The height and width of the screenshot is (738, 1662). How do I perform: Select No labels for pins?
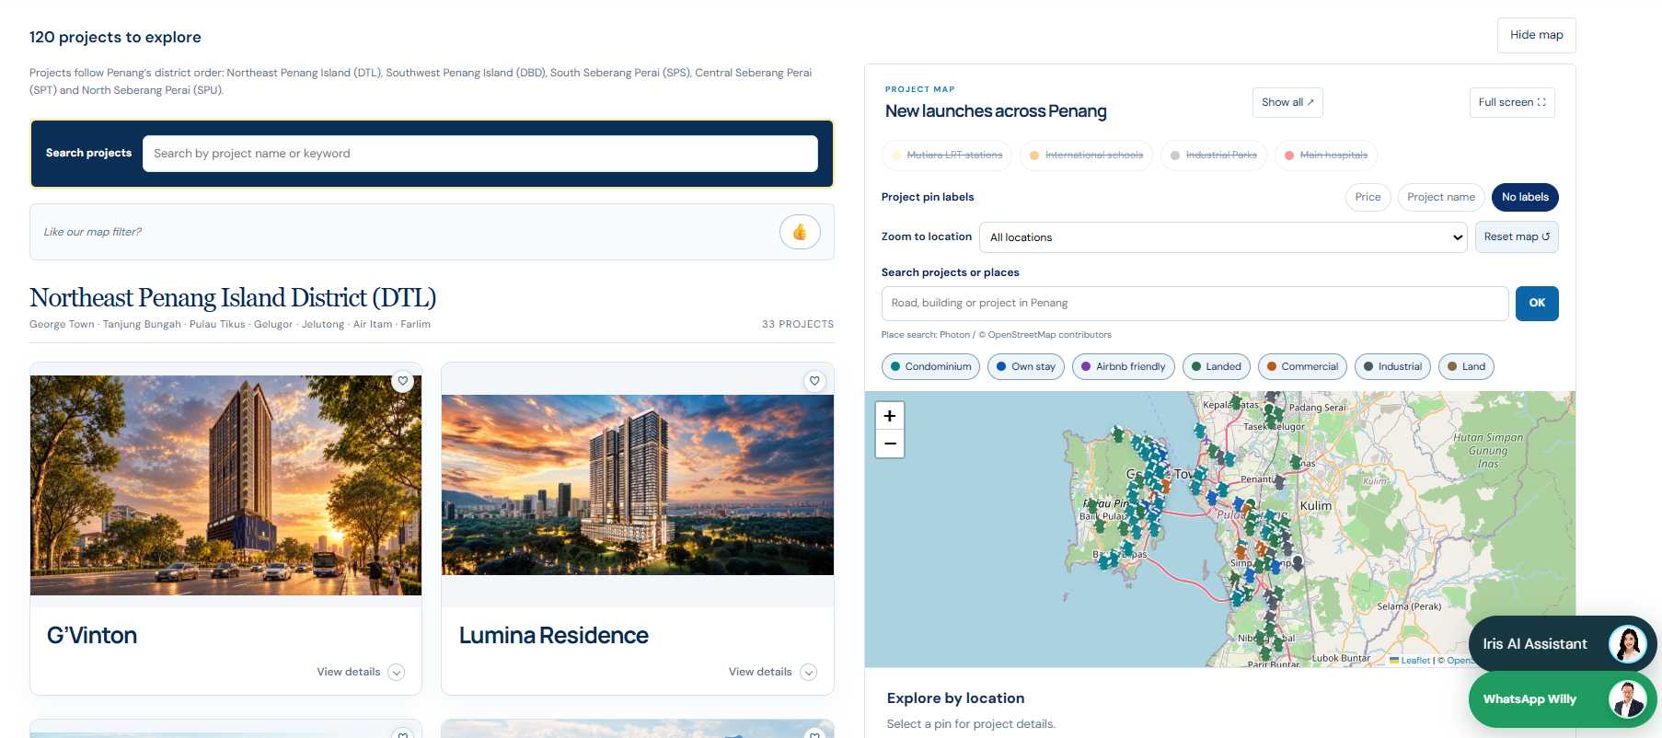[1525, 197]
